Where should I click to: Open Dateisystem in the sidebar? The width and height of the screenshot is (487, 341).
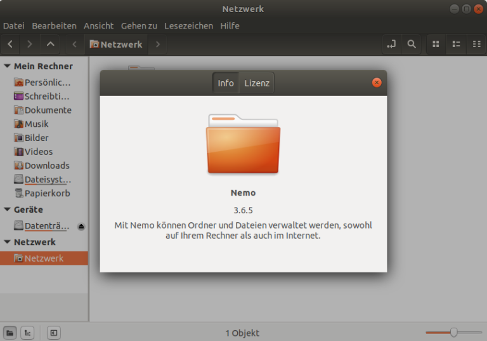coord(44,180)
